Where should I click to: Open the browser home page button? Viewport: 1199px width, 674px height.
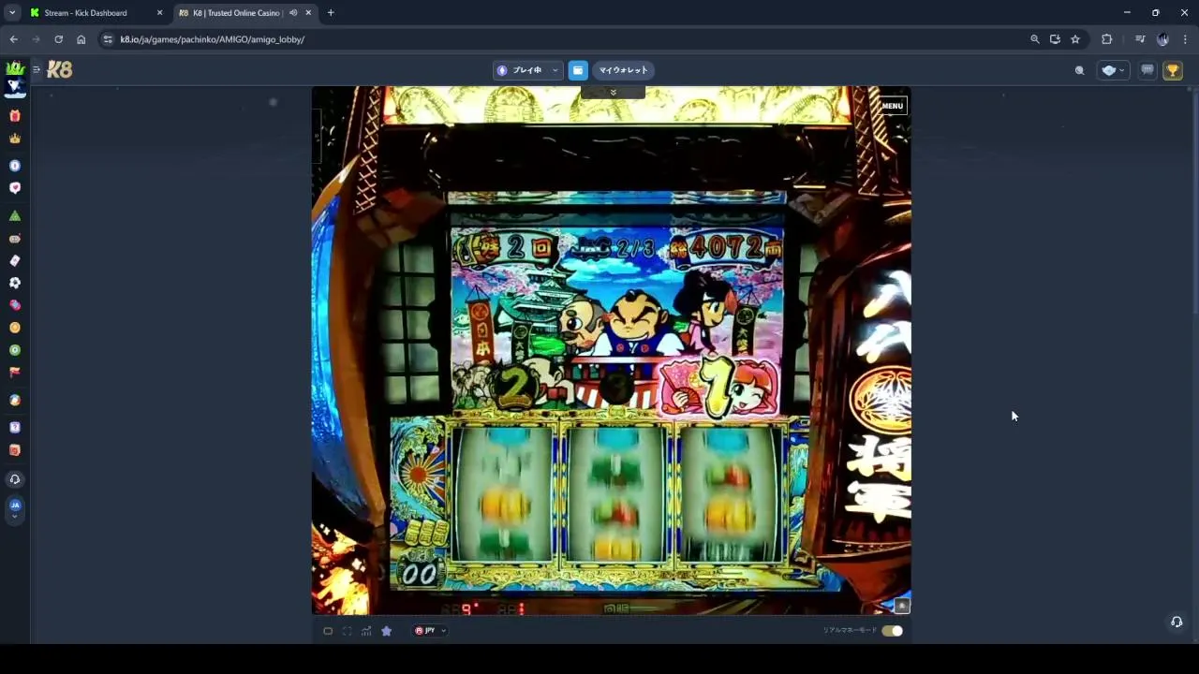pyautogui.click(x=81, y=39)
